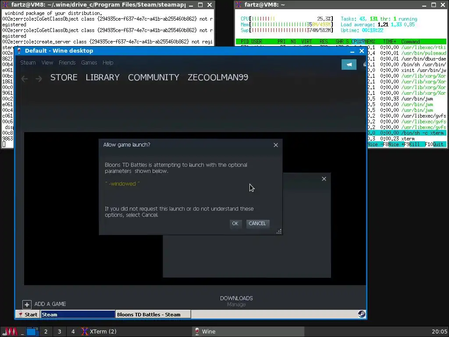449x337 pixels.
Task: Open the Help menu
Action: coord(108,62)
